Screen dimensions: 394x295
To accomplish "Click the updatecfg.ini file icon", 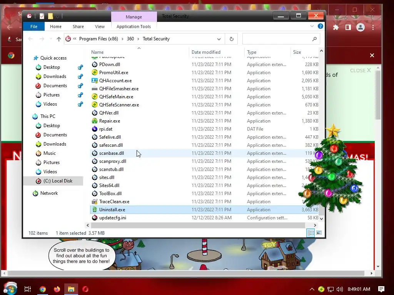I will tap(95, 218).
